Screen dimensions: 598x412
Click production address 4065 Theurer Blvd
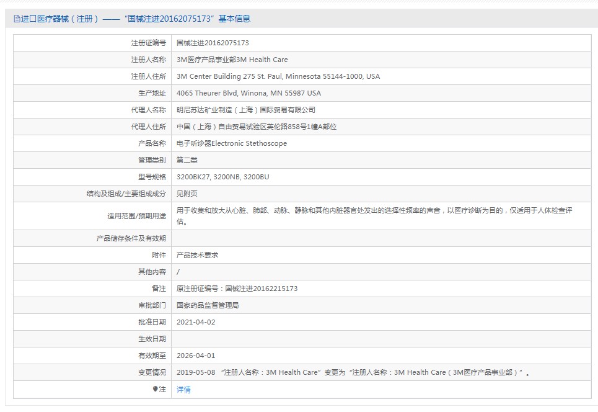click(x=248, y=93)
